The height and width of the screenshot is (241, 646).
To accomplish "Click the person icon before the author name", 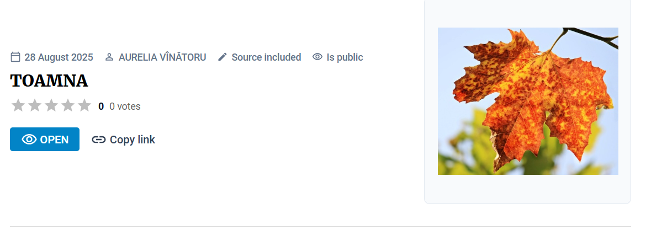I will coord(109,57).
